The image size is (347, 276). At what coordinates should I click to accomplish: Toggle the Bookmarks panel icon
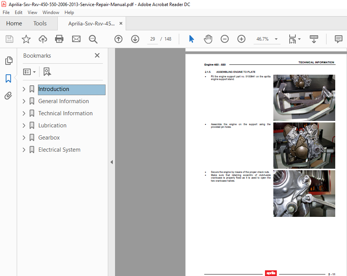(8, 78)
